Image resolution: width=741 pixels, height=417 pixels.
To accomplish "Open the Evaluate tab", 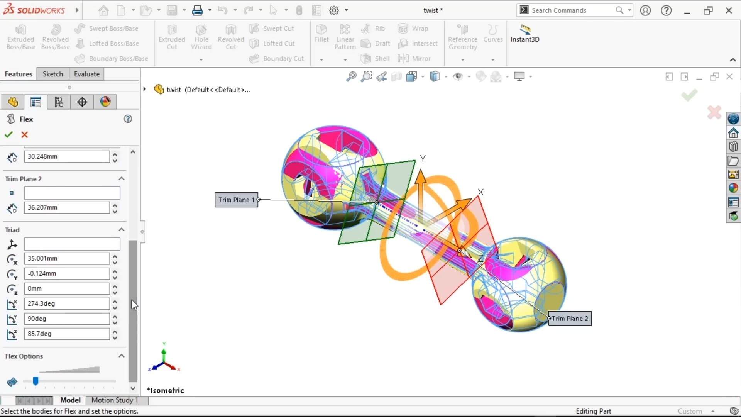I will (x=86, y=74).
